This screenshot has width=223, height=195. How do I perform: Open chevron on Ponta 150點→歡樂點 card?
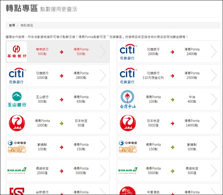(214, 147)
